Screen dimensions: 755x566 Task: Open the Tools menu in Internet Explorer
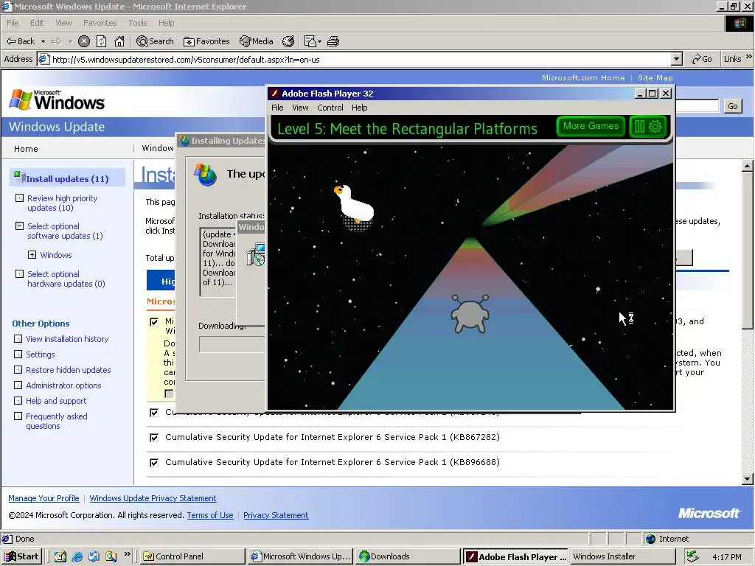click(137, 23)
